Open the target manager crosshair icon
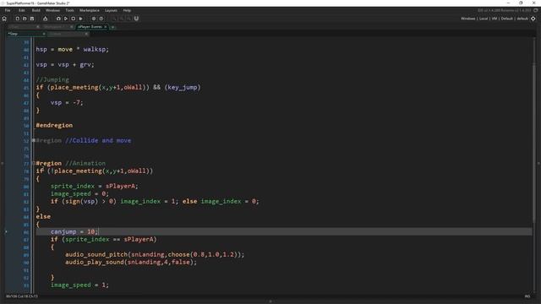541x304 pixels. click(x=533, y=19)
